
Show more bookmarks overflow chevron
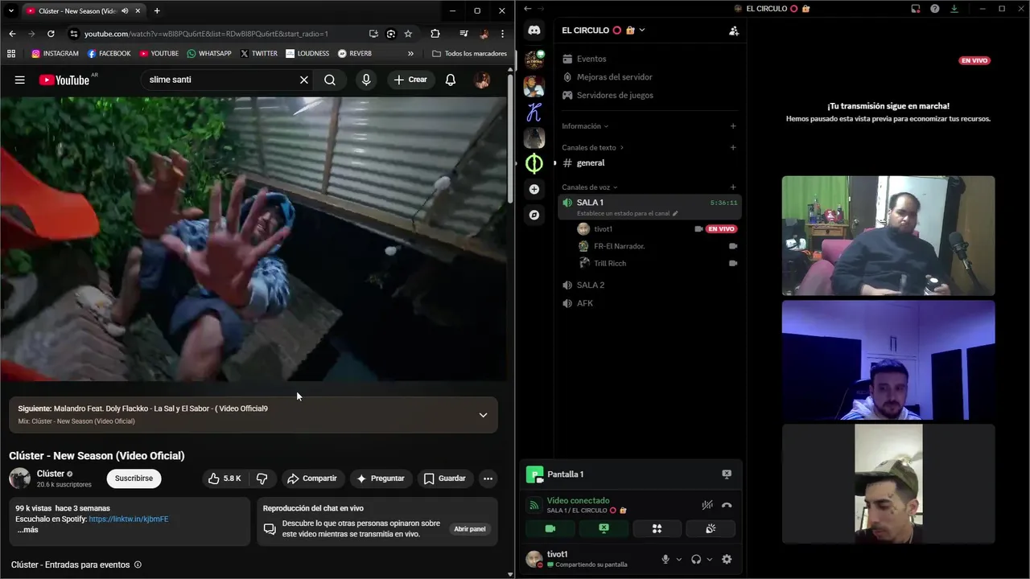pos(410,54)
